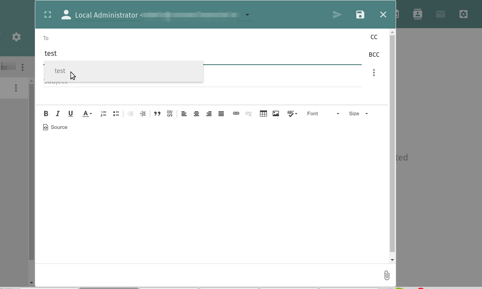This screenshot has height=289, width=482.
Task: Insert an image into the message
Action: (x=276, y=114)
